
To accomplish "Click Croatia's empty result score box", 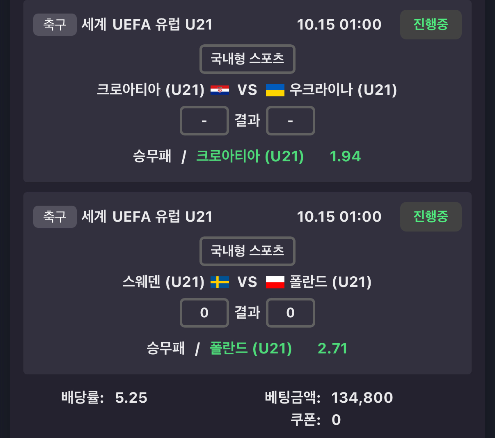I will (204, 121).
